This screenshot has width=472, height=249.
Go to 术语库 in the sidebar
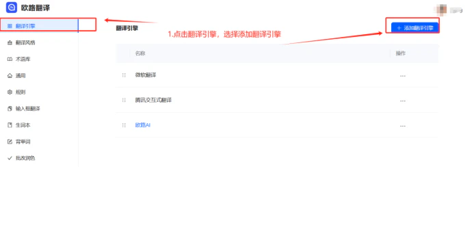pos(39,59)
